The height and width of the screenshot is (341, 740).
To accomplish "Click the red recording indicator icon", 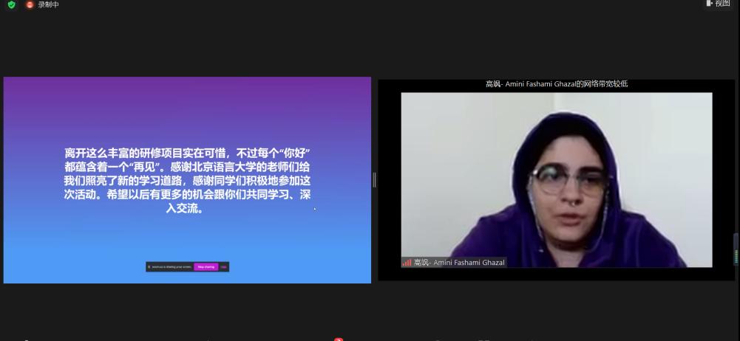I will tap(30, 4).
